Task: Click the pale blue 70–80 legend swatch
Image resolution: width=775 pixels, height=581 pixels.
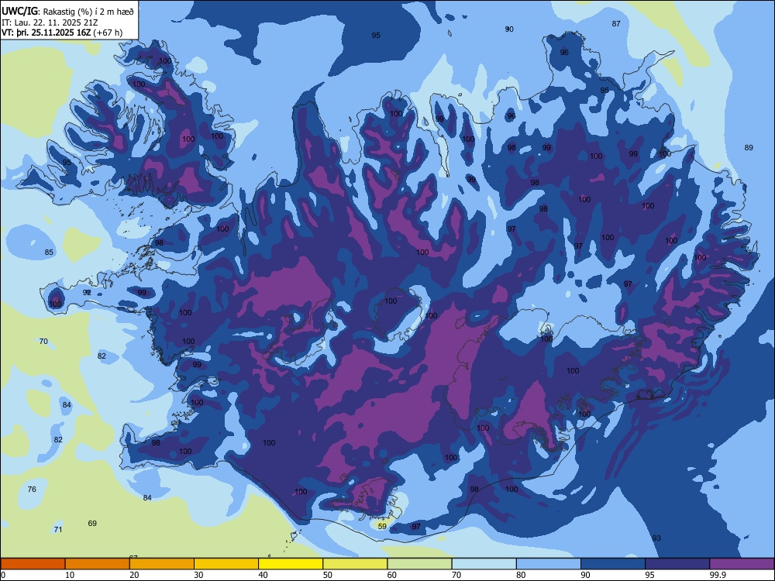Action: (484, 564)
